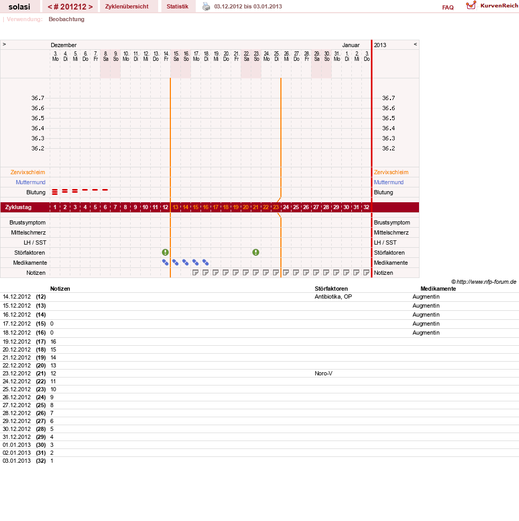The width and height of the screenshot is (519, 521).
Task: Open the note icon on cycle day 24
Action: pyautogui.click(x=286, y=273)
